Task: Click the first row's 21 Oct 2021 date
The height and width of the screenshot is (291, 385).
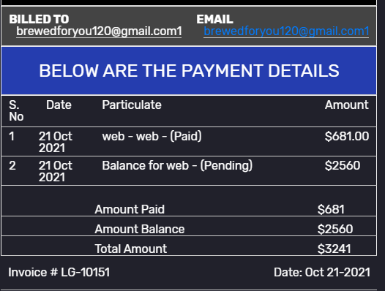Action: pos(56,142)
